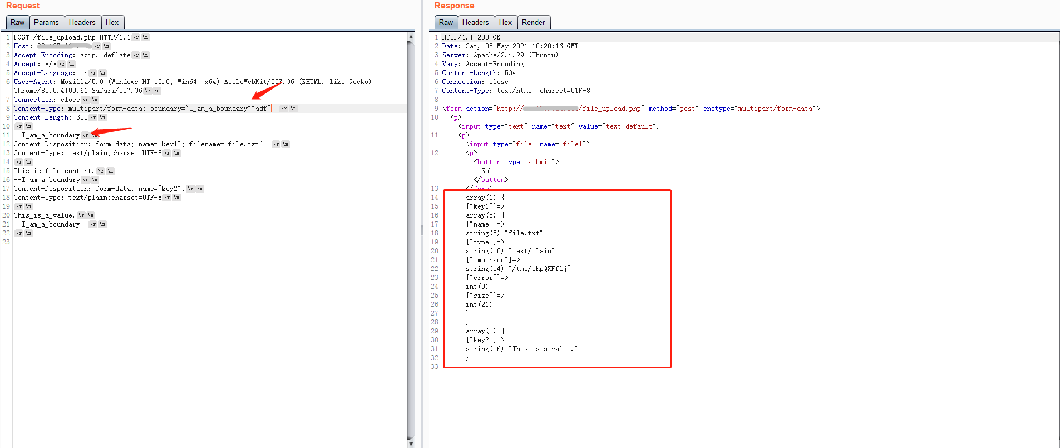Click the Server: Apache/2.4.29 header
1060x448 pixels.
pos(500,55)
